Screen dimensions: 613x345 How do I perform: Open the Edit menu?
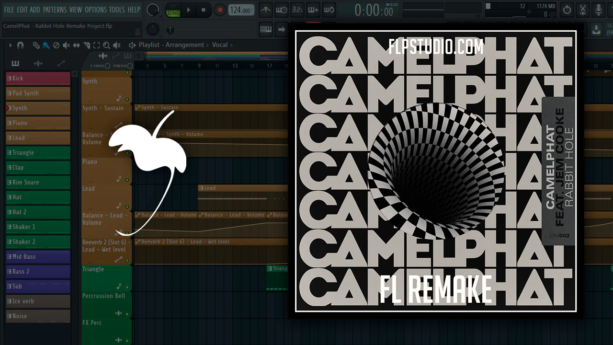pos(22,10)
